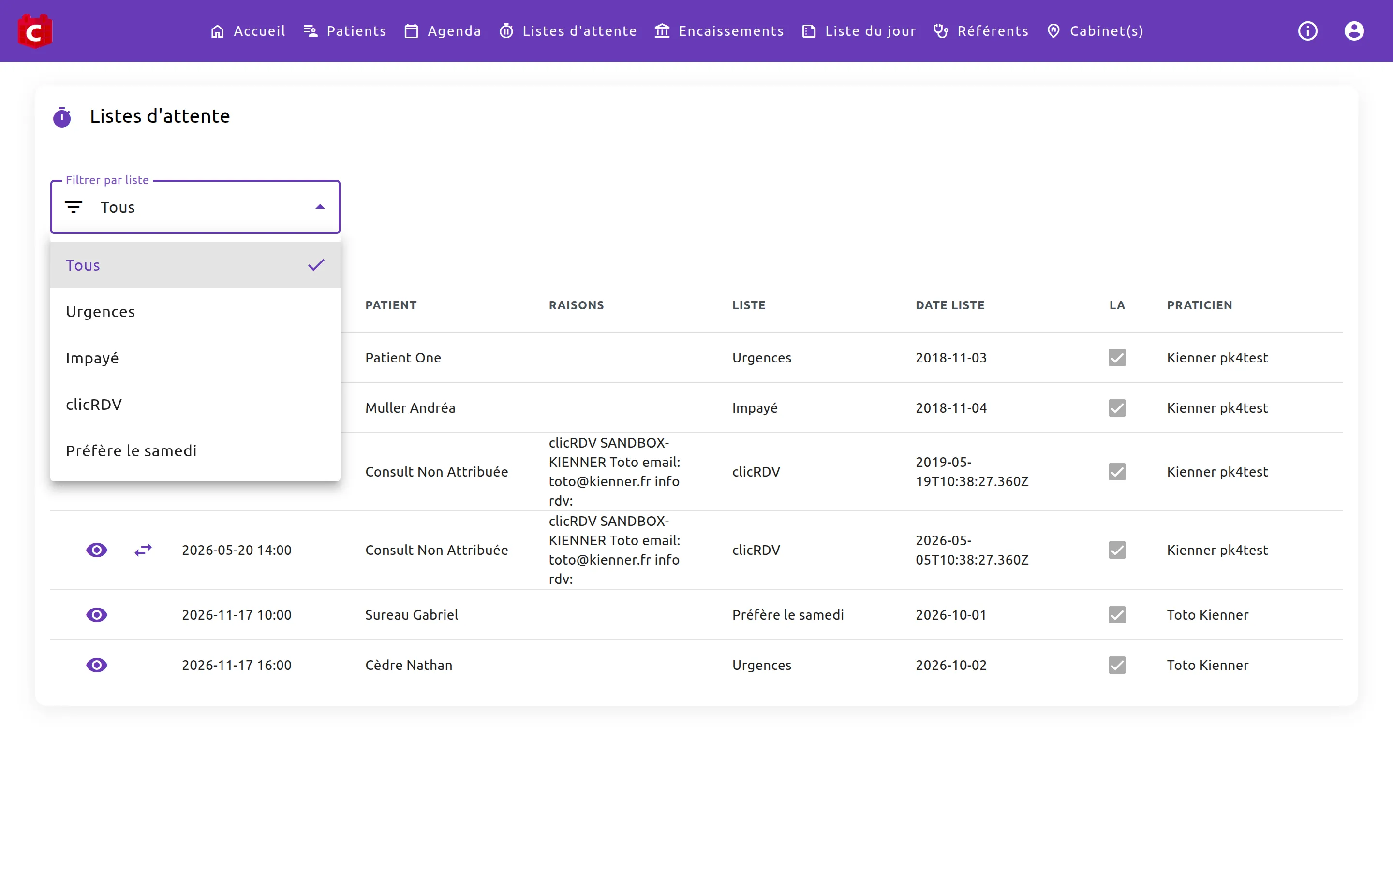The image size is (1393, 870).
Task: Click the LISTE column header
Action: (749, 305)
